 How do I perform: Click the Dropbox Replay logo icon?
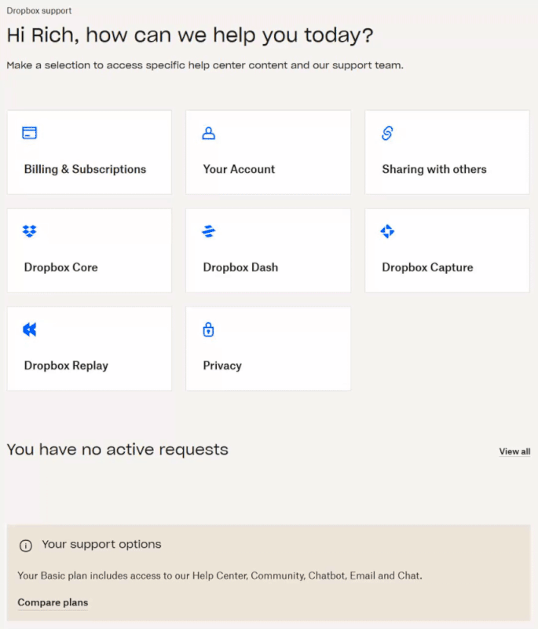click(x=30, y=329)
